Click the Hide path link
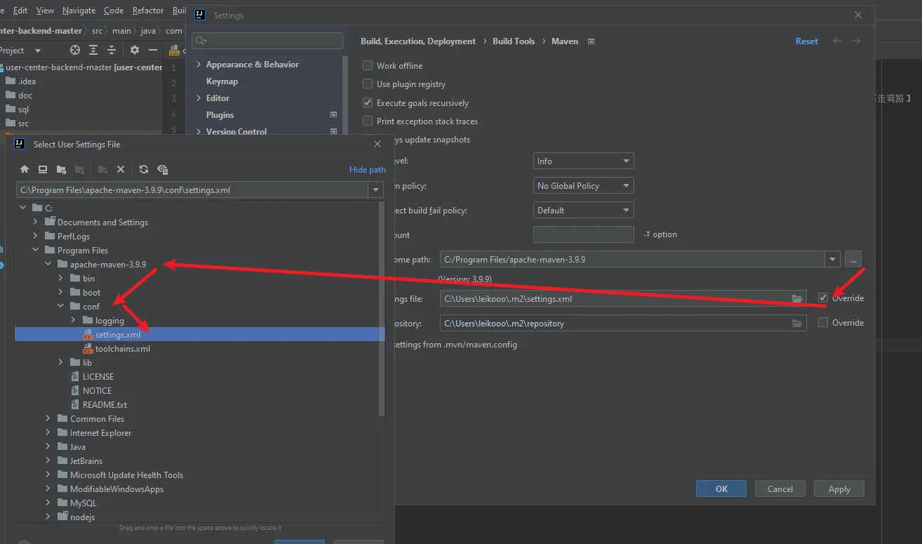 coord(368,170)
